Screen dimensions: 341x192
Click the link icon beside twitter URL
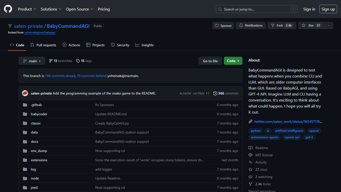point(250,122)
